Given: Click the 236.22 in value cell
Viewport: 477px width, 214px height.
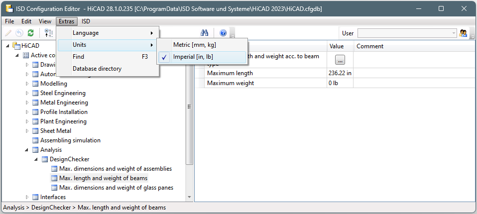Looking at the screenshot, I should tap(340, 73).
